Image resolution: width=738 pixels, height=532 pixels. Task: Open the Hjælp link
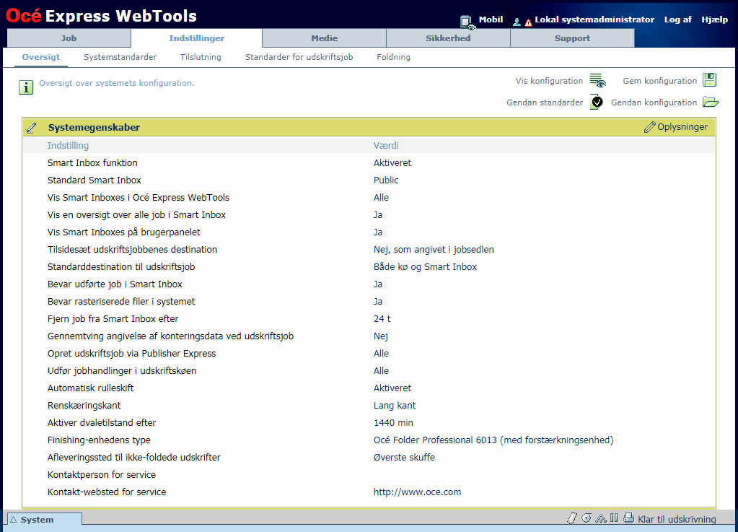pos(714,19)
